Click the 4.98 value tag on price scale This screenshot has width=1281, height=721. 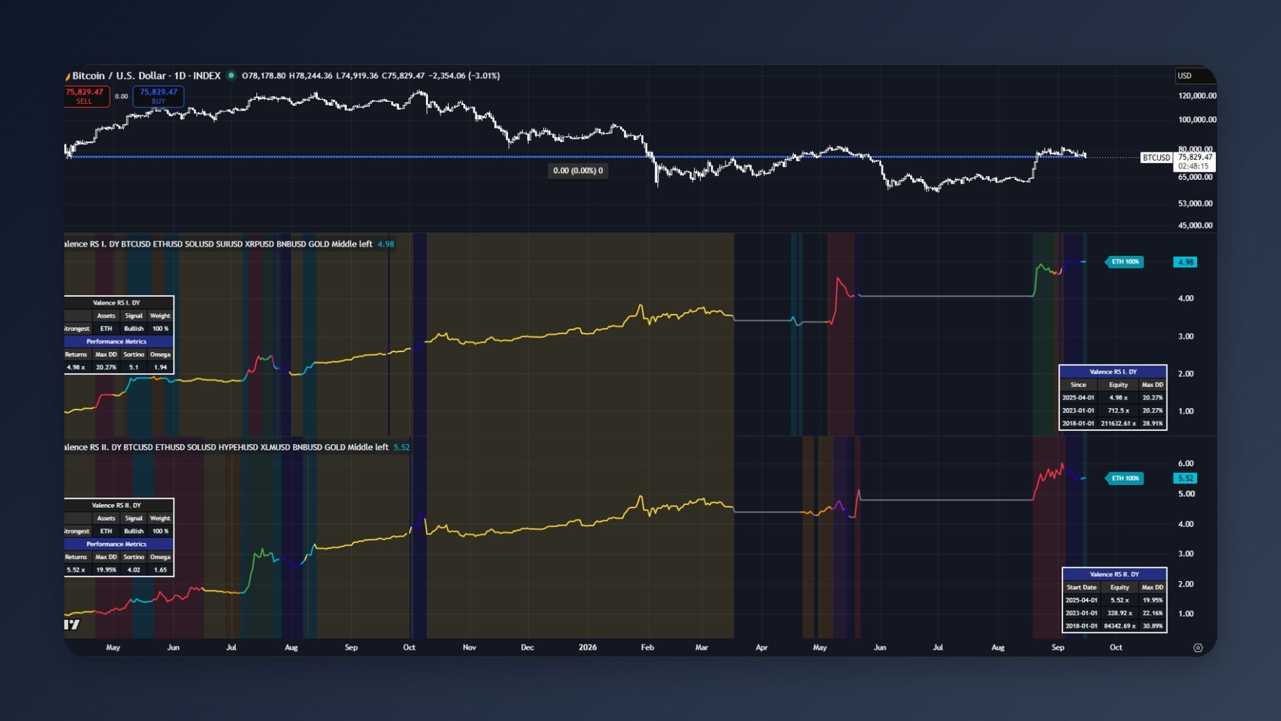click(x=1185, y=262)
